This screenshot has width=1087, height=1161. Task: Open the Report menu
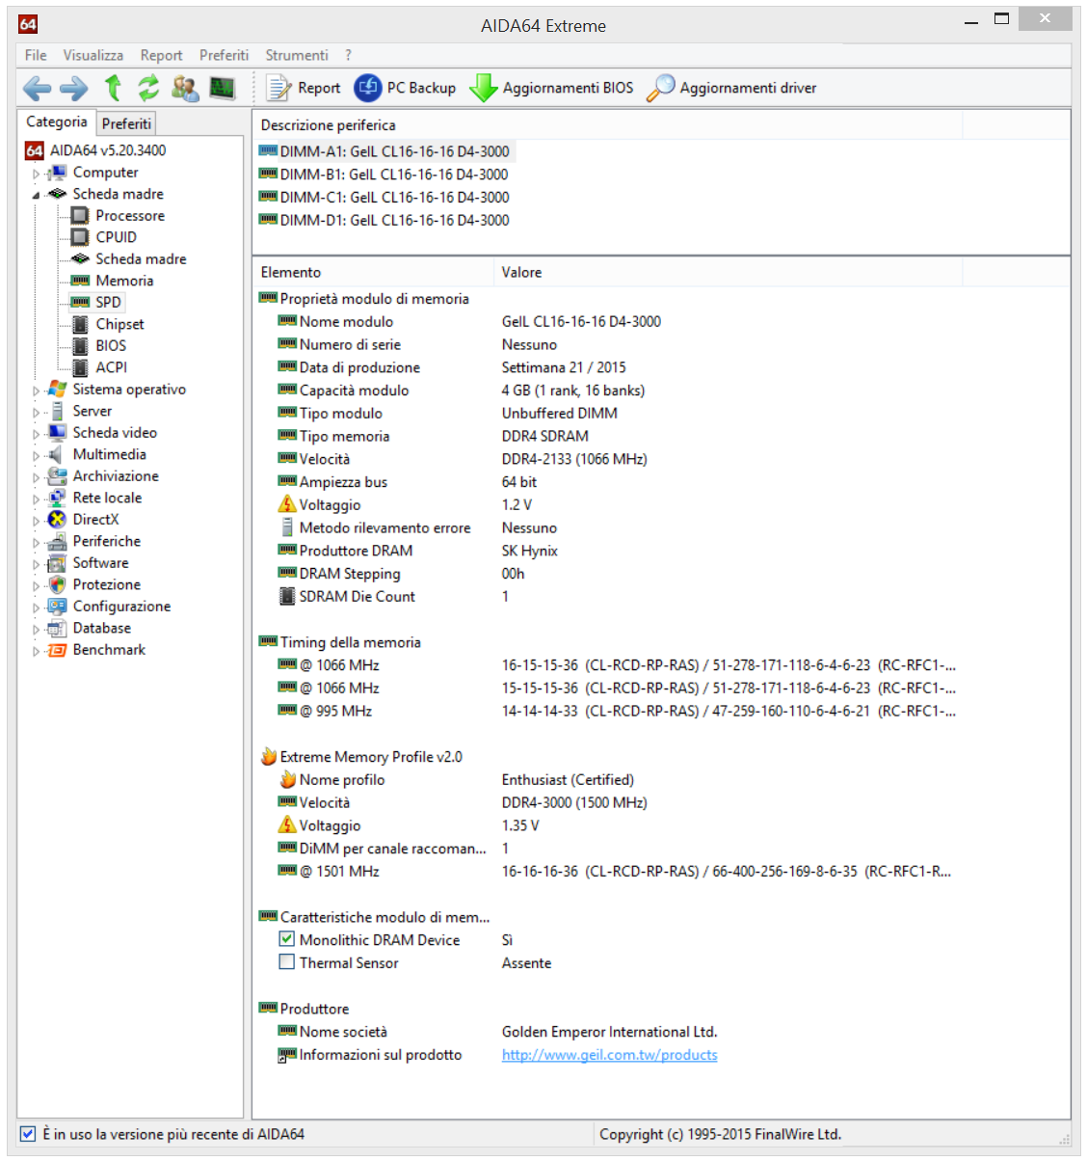161,55
